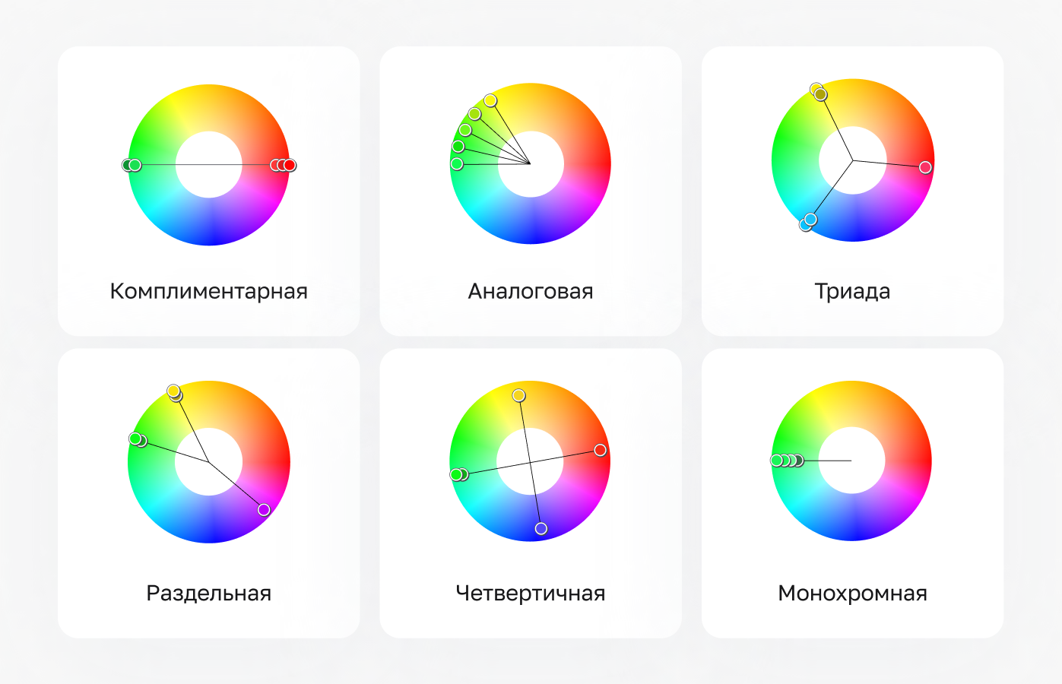Screen dimensions: 1062x684
Task: Click the Комплиментарная label text
Action: click(x=209, y=290)
